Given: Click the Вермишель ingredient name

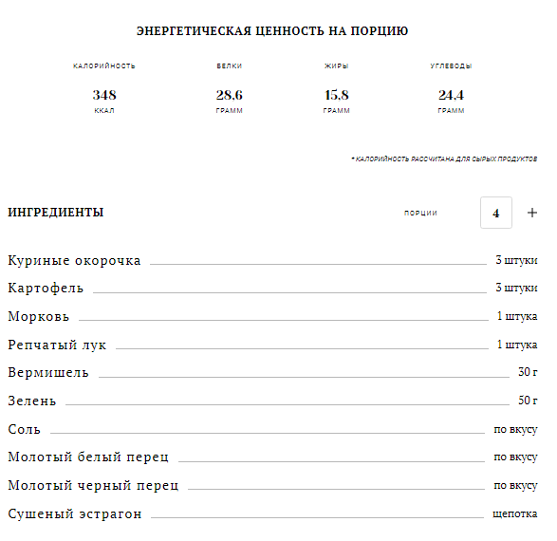Looking at the screenshot, I should 48,372.
